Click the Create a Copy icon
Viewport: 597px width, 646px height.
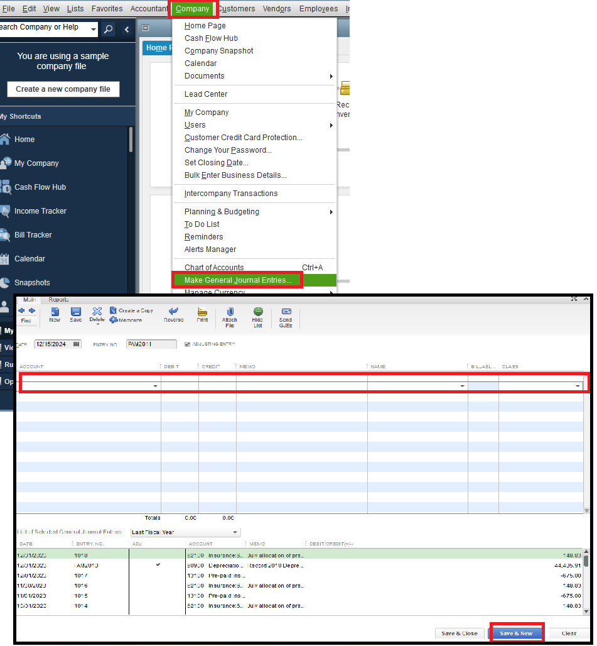click(113, 310)
